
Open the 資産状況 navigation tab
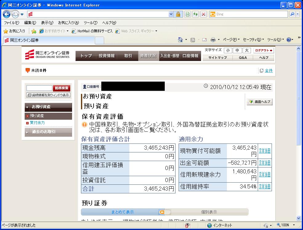148,56
